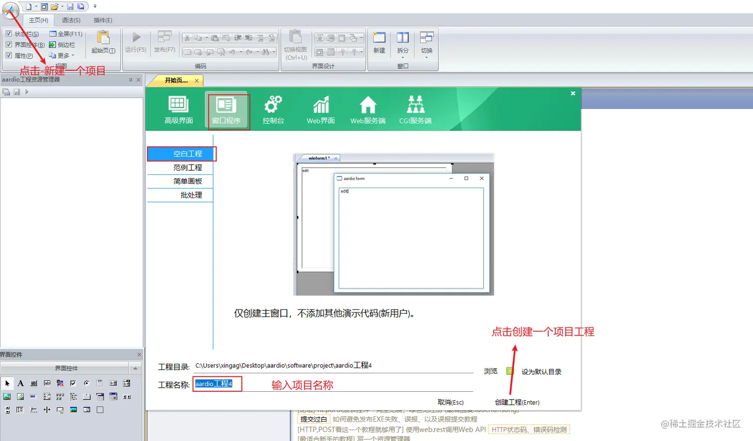Image resolution: width=753 pixels, height=441 pixels.
Task: Select the 控制台 gears icon
Action: tap(273, 110)
